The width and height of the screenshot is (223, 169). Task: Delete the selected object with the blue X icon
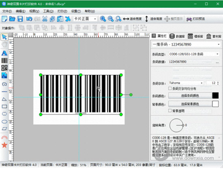(x=68, y=19)
